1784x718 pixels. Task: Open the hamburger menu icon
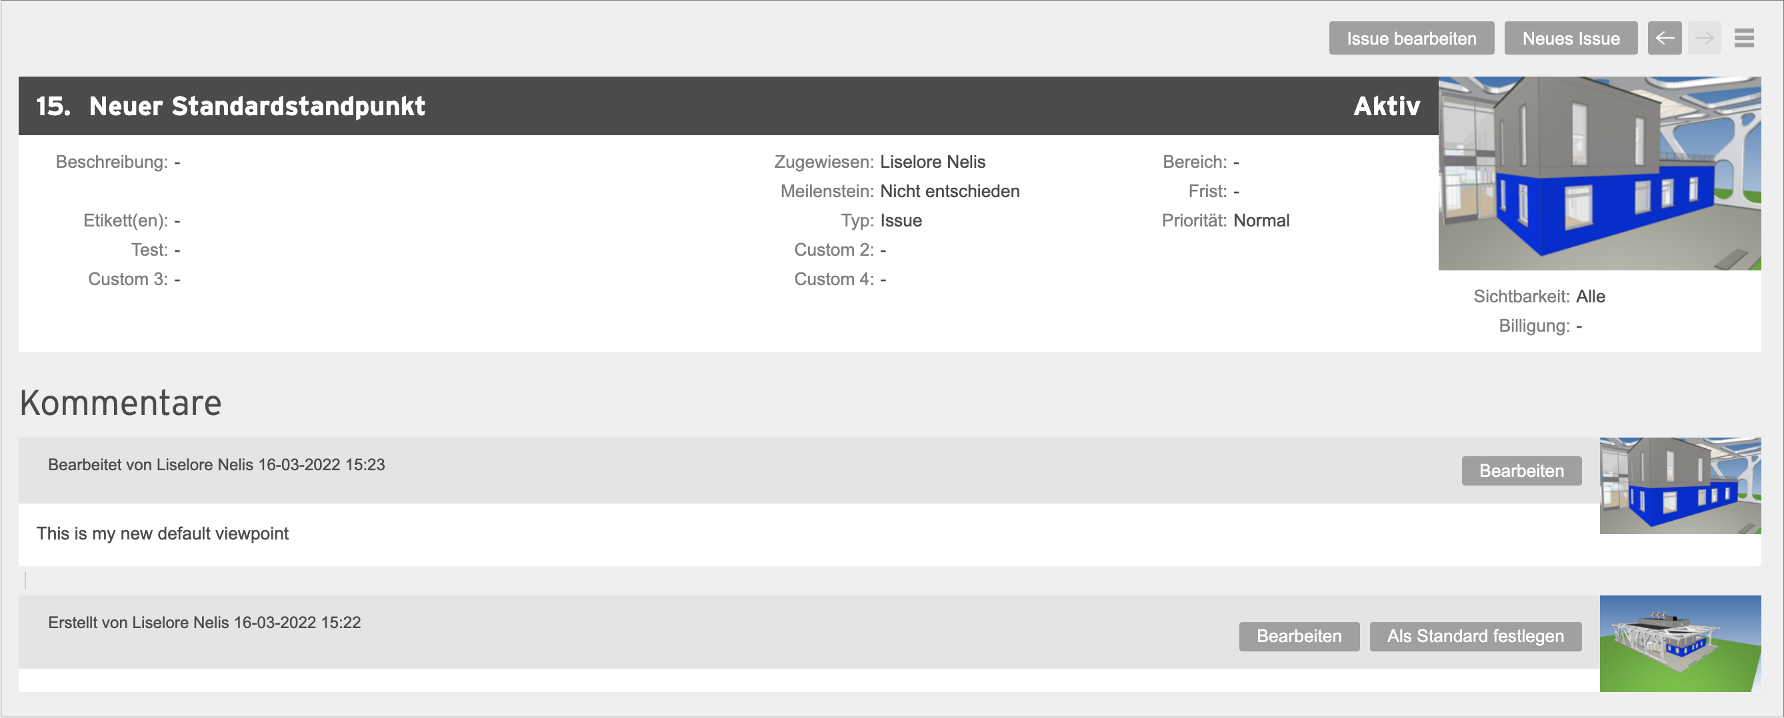(1744, 38)
